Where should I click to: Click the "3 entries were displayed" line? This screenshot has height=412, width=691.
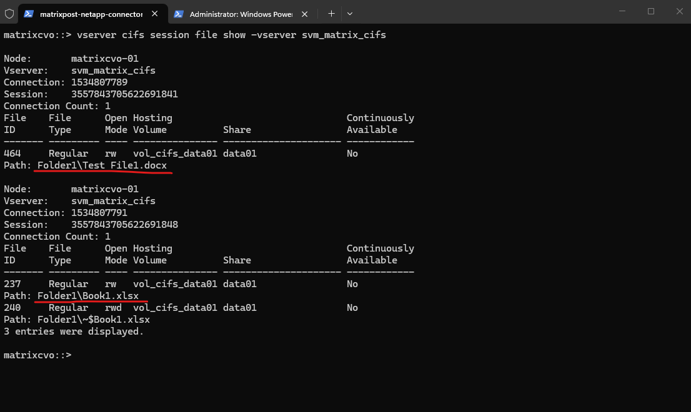tap(74, 331)
